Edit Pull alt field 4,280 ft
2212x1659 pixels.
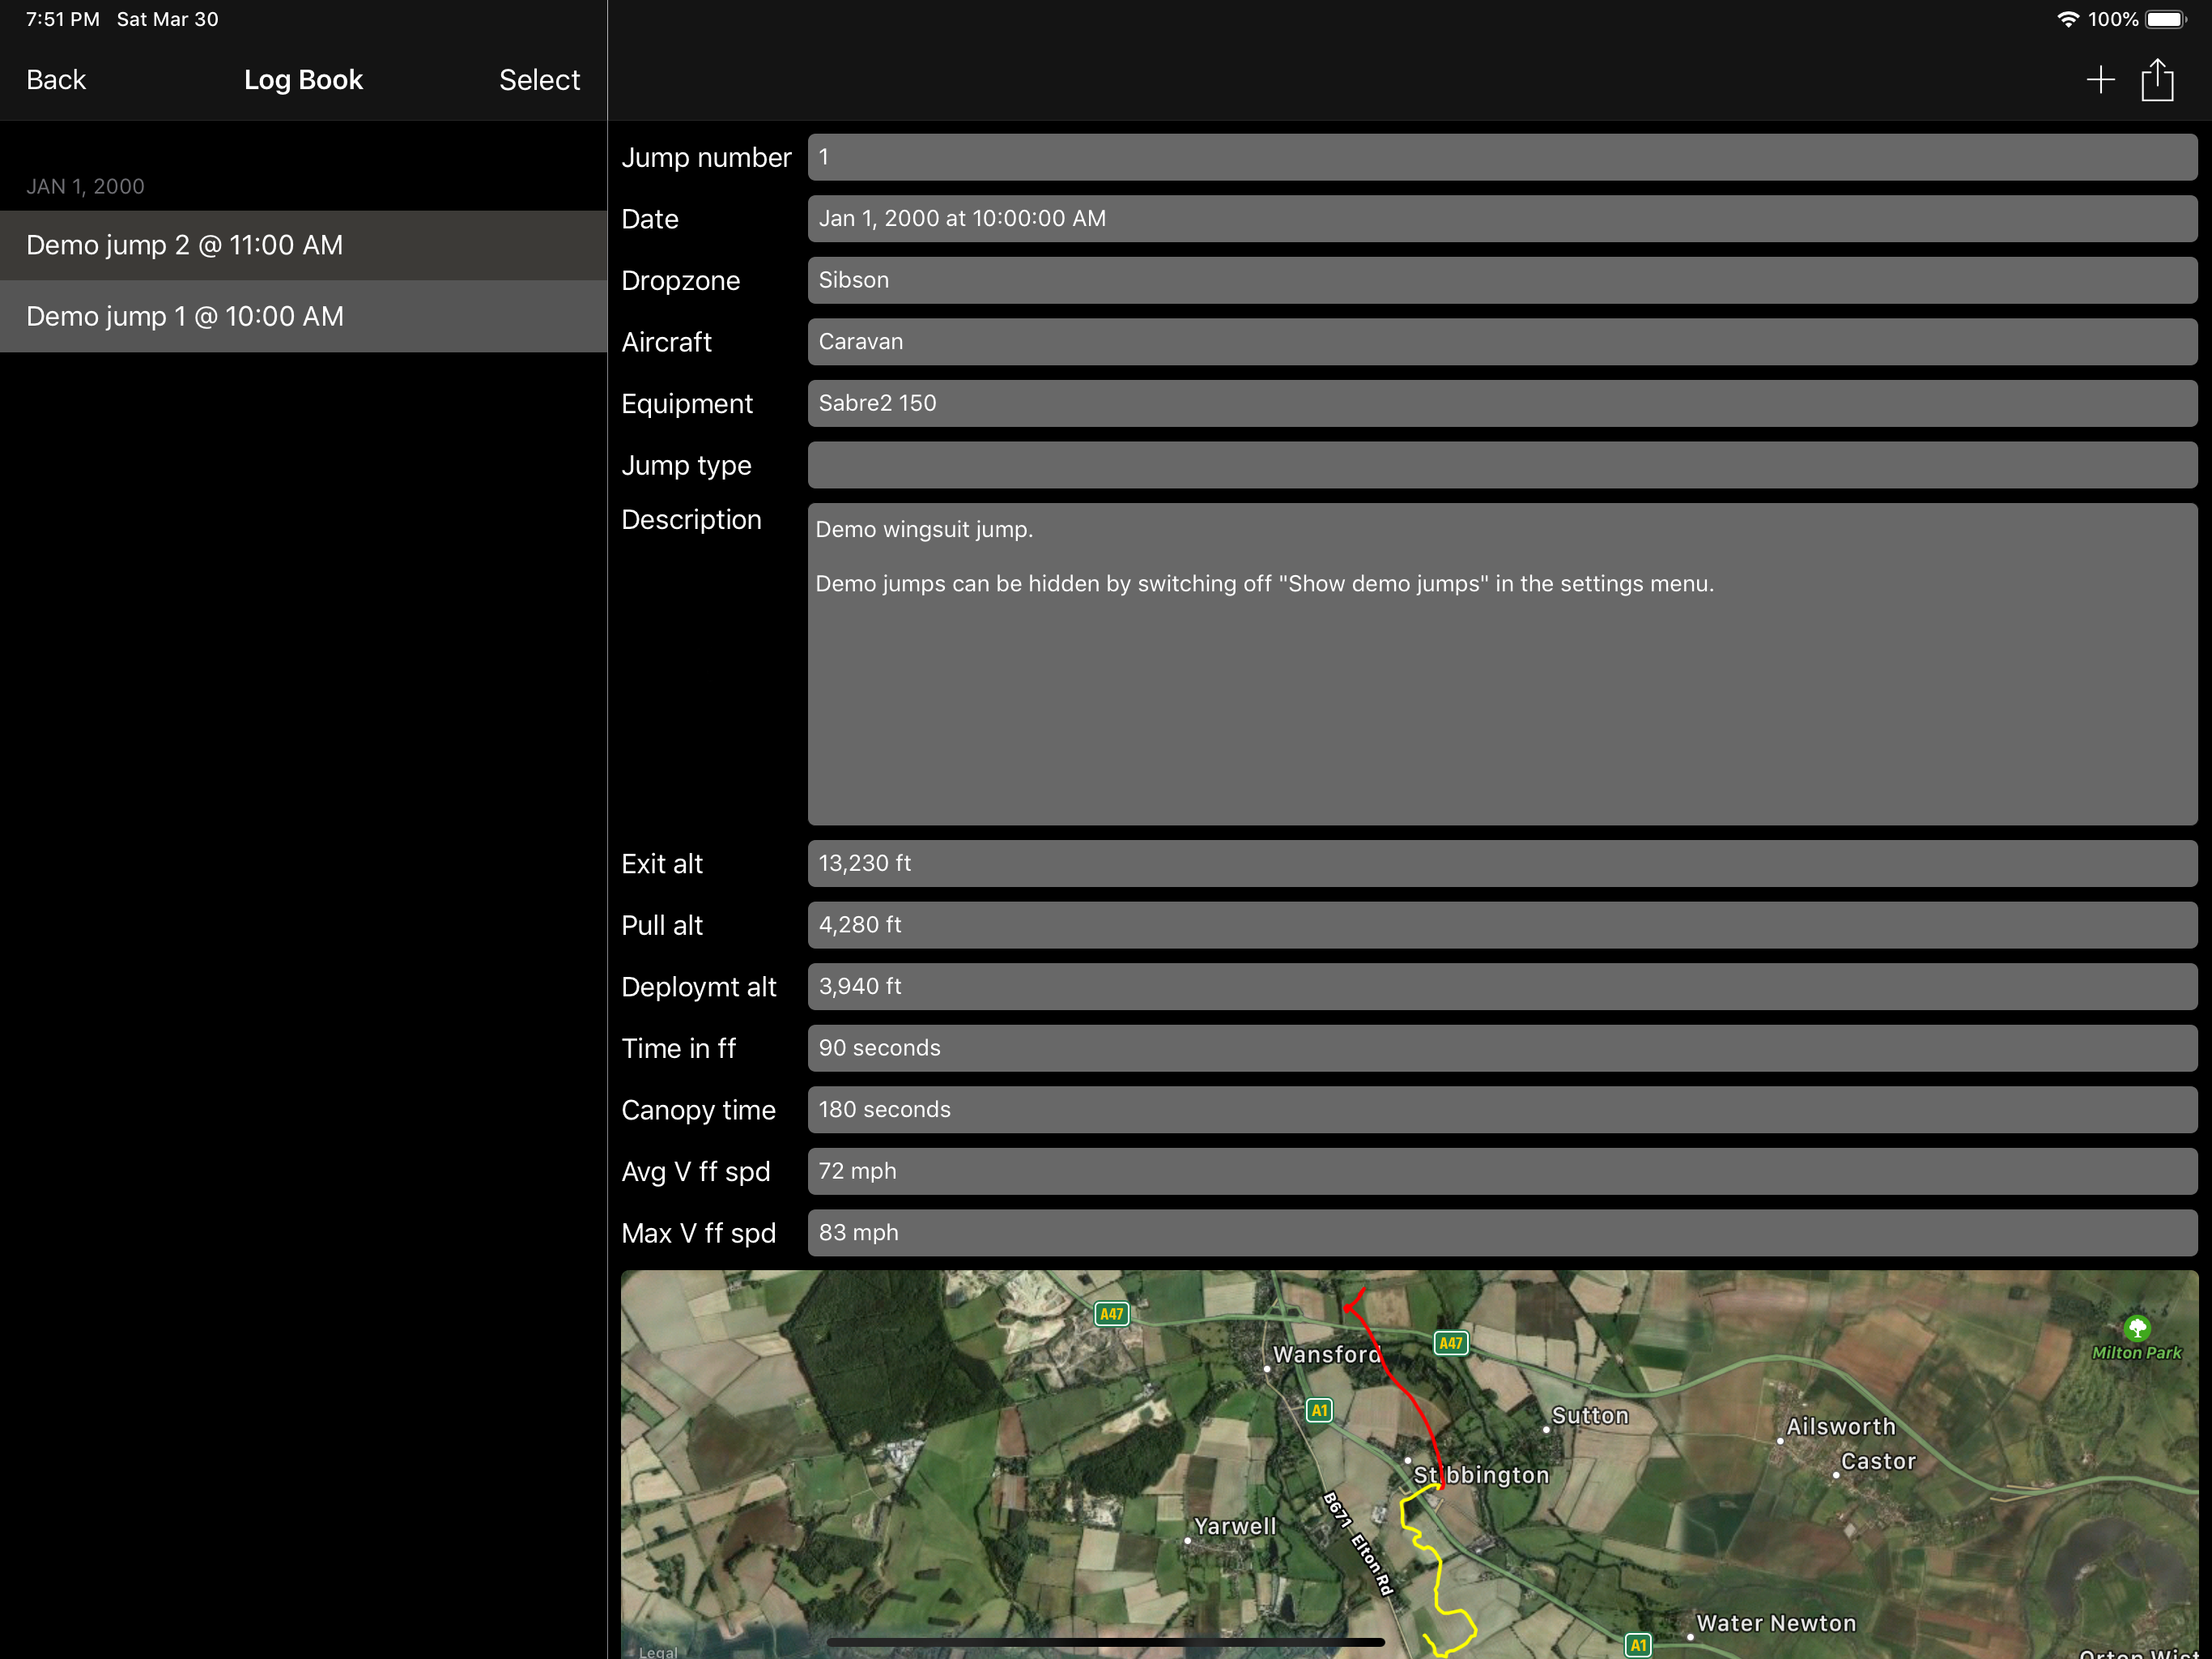[1502, 924]
